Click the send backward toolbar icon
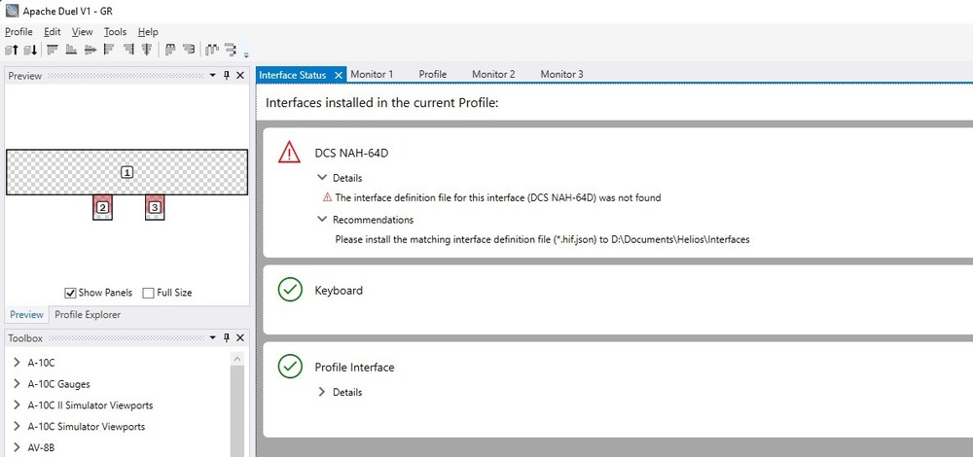The width and height of the screenshot is (973, 457). pos(29,50)
